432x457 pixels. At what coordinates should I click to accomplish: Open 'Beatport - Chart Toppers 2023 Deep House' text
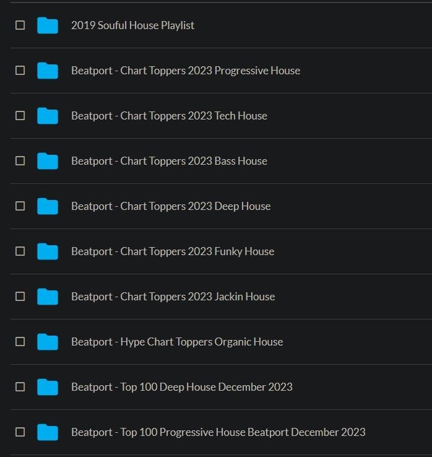point(171,206)
